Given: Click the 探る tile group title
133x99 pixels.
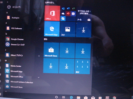Looking at the screenshot, I should tap(45, 39).
